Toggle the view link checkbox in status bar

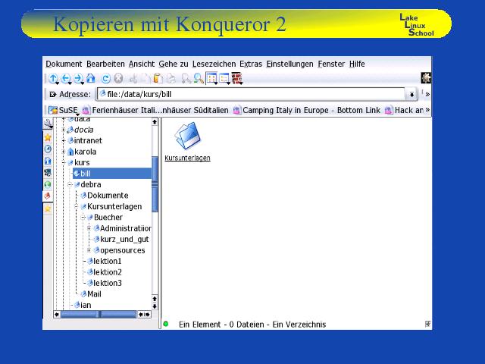[x=427, y=324]
